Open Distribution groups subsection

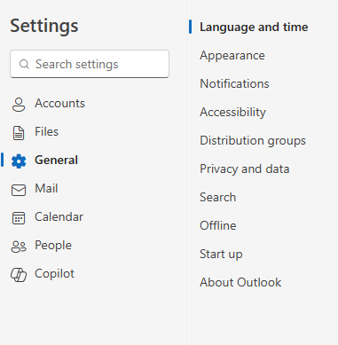pos(253,141)
